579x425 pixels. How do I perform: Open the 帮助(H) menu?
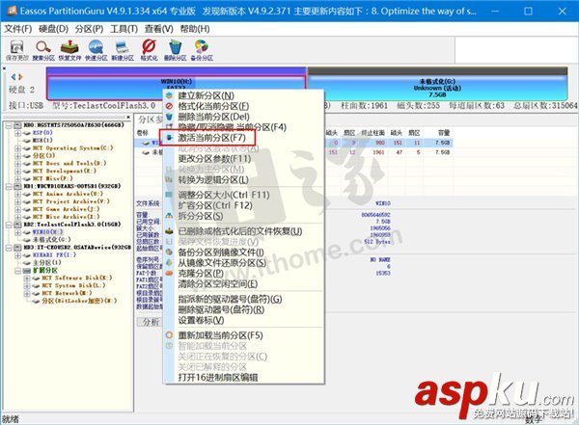[195, 29]
